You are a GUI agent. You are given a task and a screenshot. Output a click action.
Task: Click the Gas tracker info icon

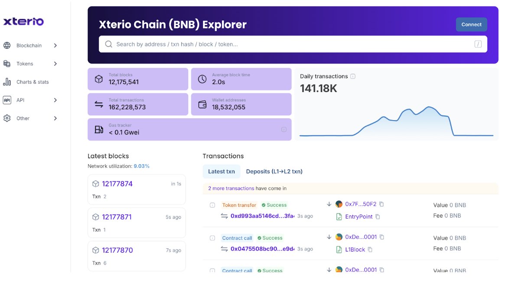coord(284,129)
